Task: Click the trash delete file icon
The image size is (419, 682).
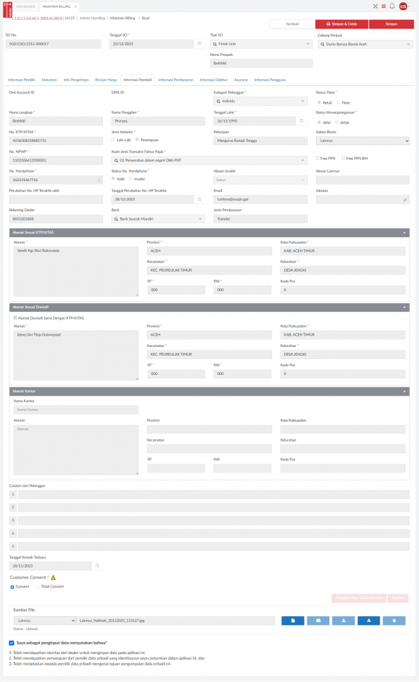Action: 394,620
